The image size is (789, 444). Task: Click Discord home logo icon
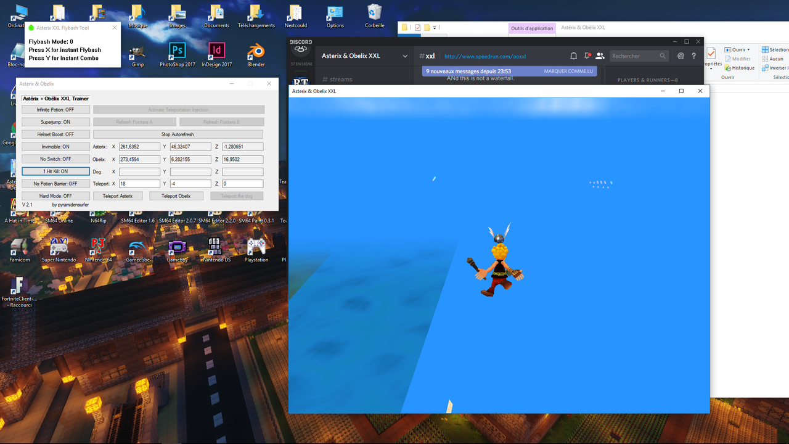(301, 51)
